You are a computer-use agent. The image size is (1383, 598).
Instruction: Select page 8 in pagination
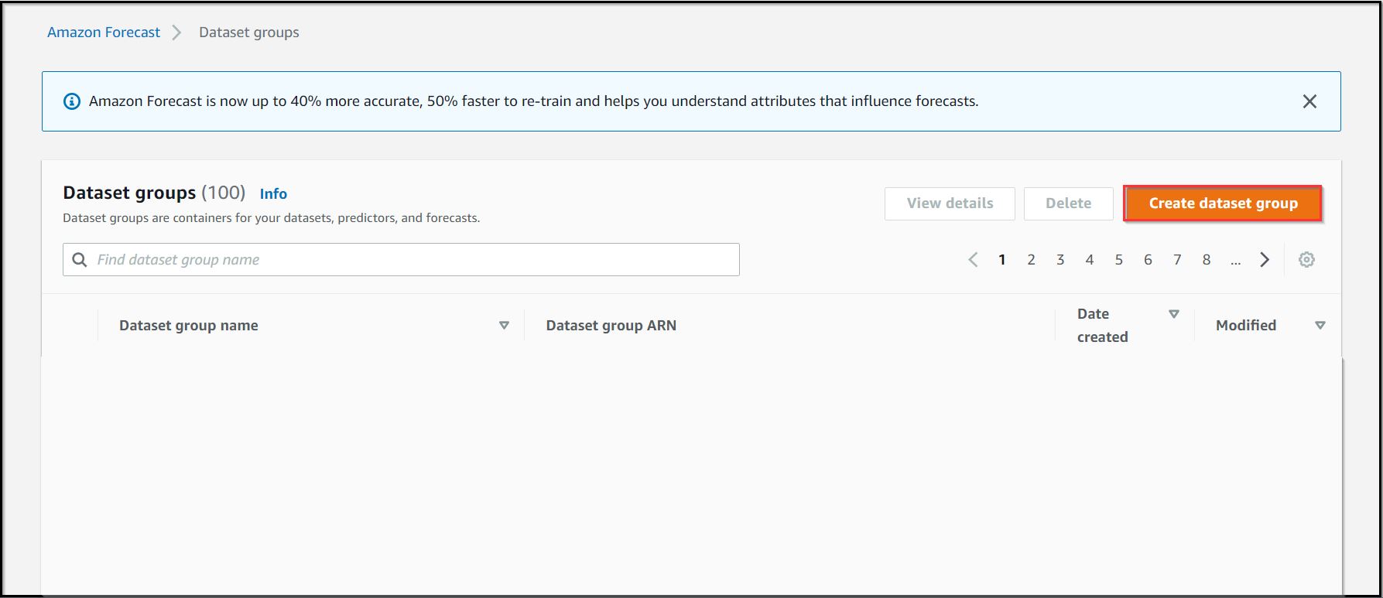1207,260
